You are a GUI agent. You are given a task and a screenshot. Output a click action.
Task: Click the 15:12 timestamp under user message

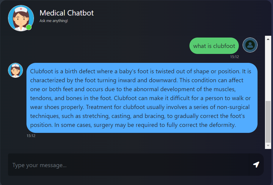coord(234,57)
